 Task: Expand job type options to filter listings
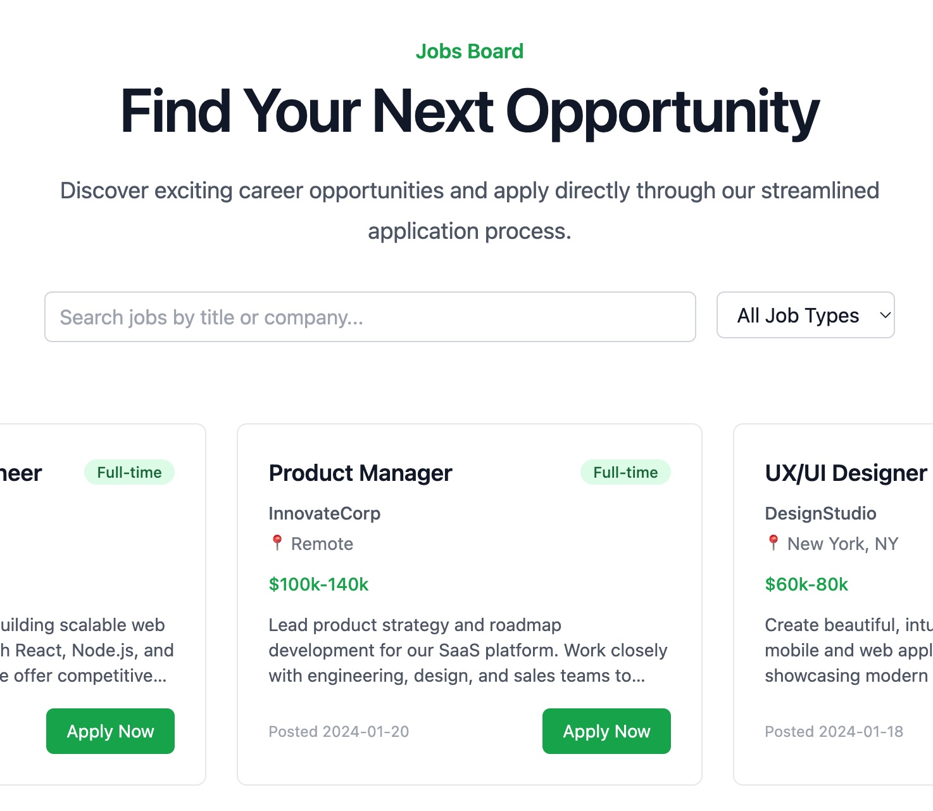[x=805, y=315]
